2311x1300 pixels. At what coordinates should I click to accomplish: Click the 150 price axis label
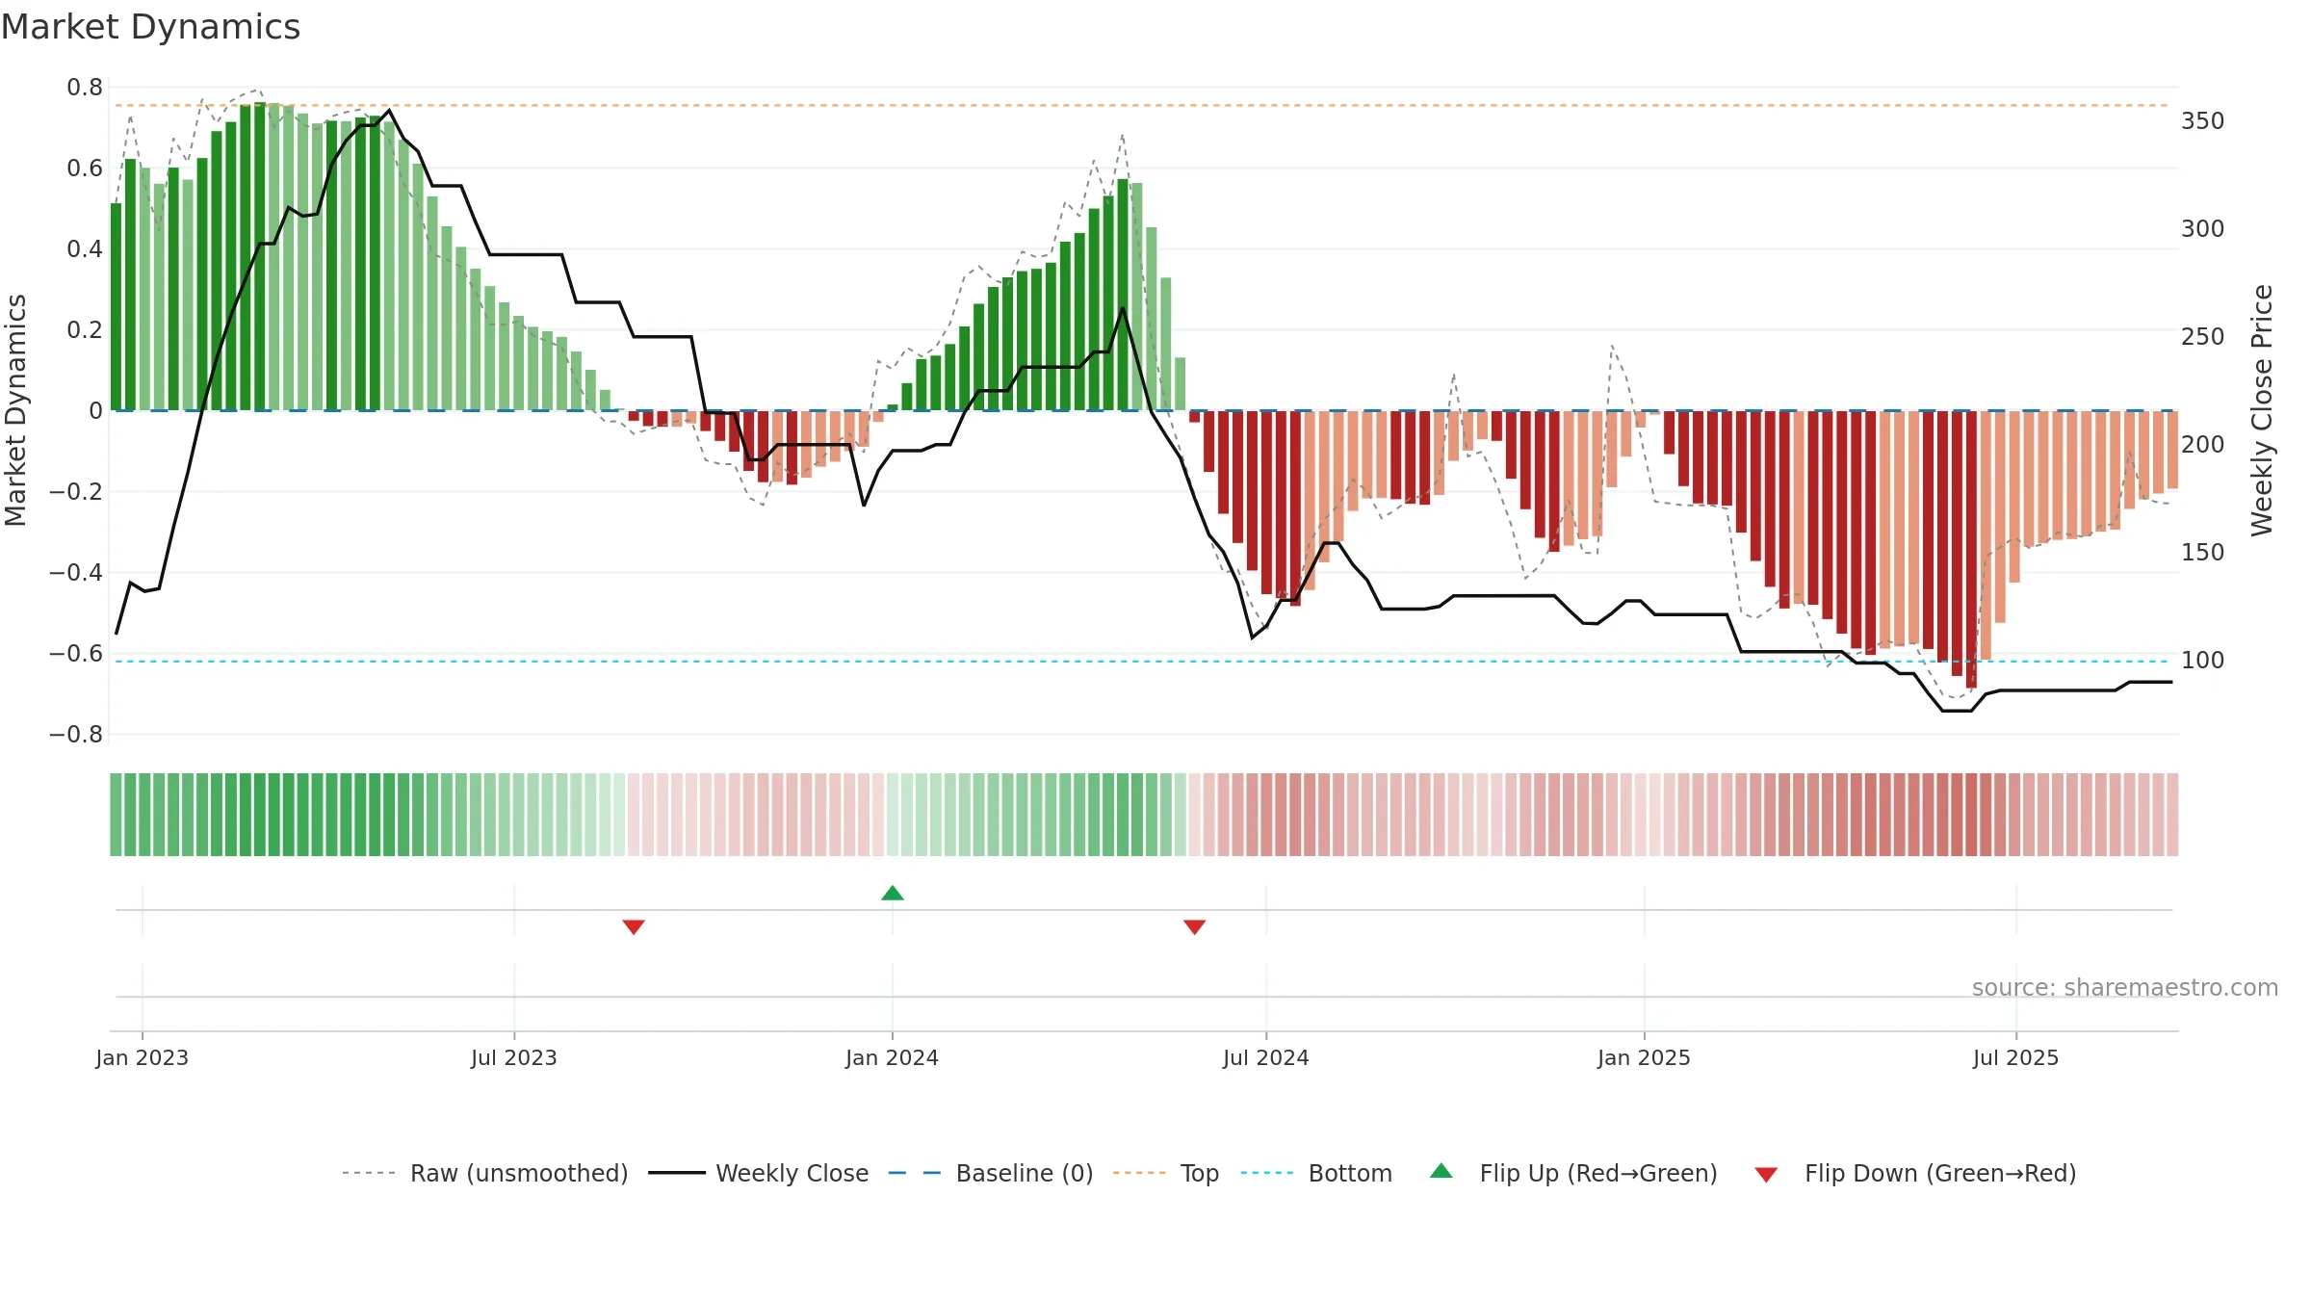2203,553
